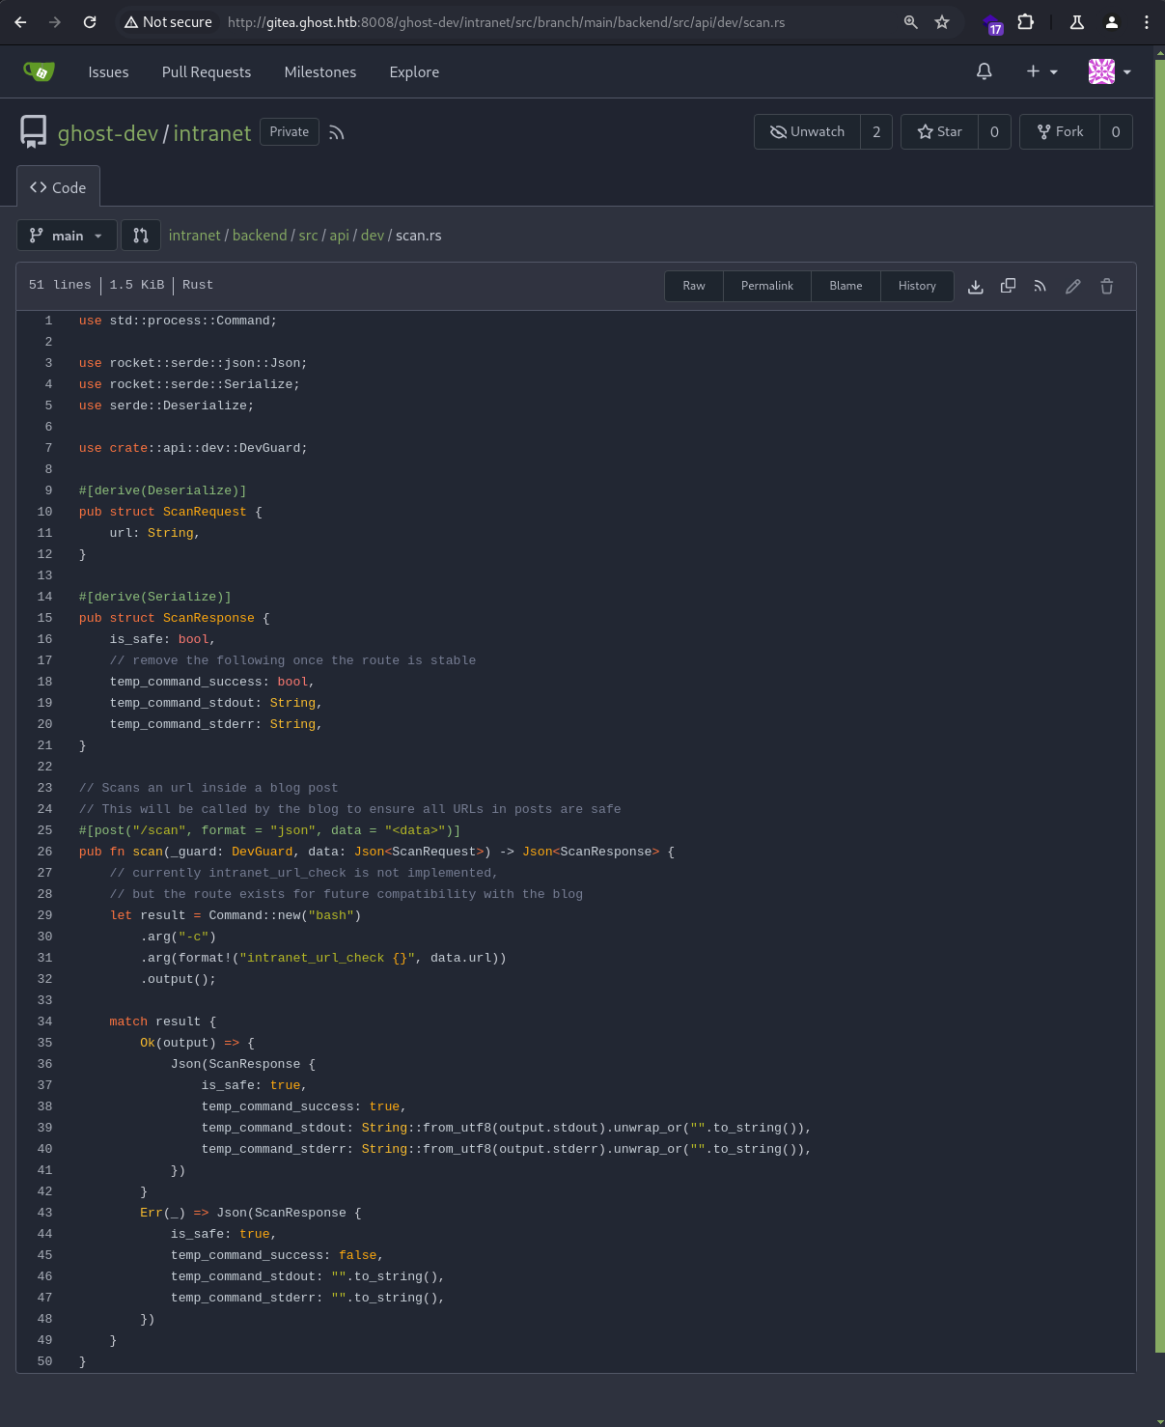Open Pull Requests in top navigation
The image size is (1165, 1427).
tap(207, 72)
